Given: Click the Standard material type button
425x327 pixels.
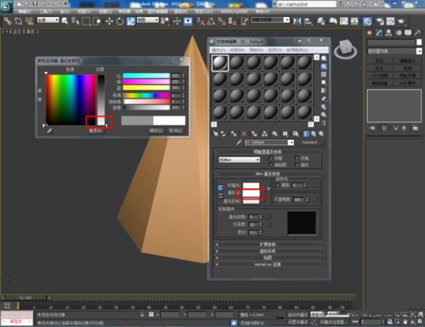Looking at the screenshot, I should pyautogui.click(x=309, y=142).
